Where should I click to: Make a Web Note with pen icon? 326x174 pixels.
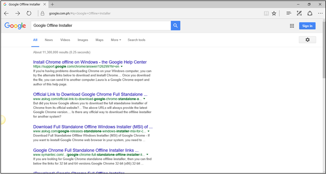click(x=299, y=14)
